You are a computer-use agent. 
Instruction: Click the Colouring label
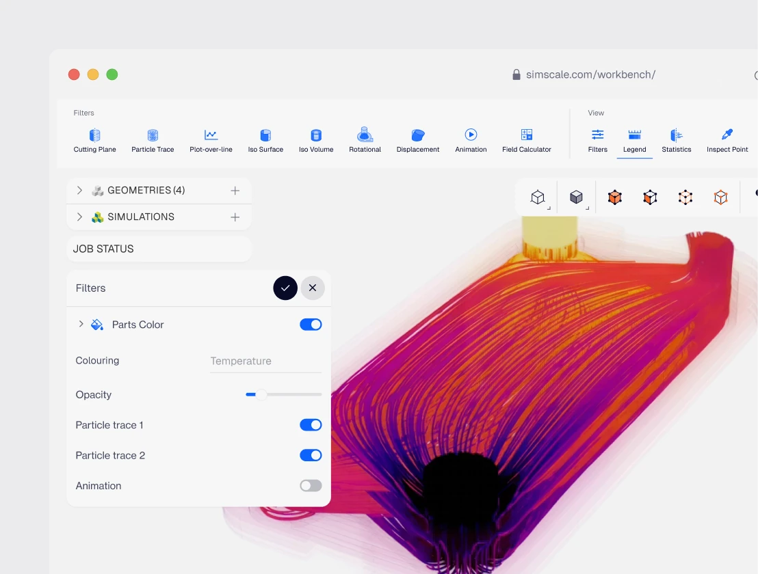tap(97, 361)
